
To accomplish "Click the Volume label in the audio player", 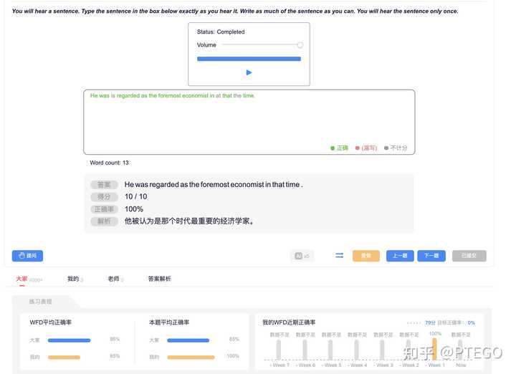I will click(x=206, y=45).
